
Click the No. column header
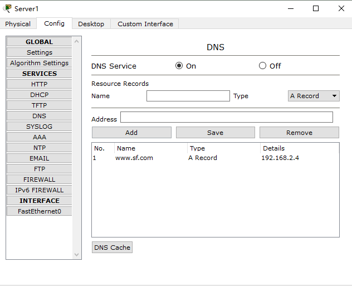pyautogui.click(x=103, y=148)
